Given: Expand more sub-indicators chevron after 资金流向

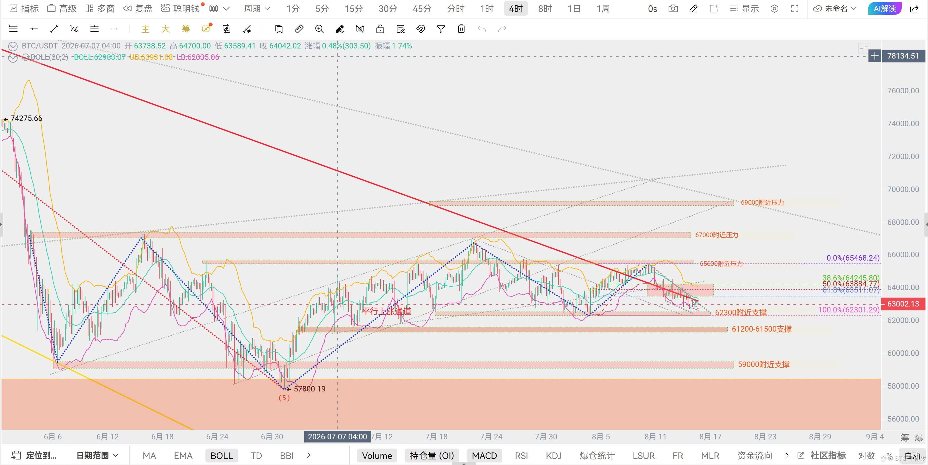Looking at the screenshot, I should coord(787,455).
